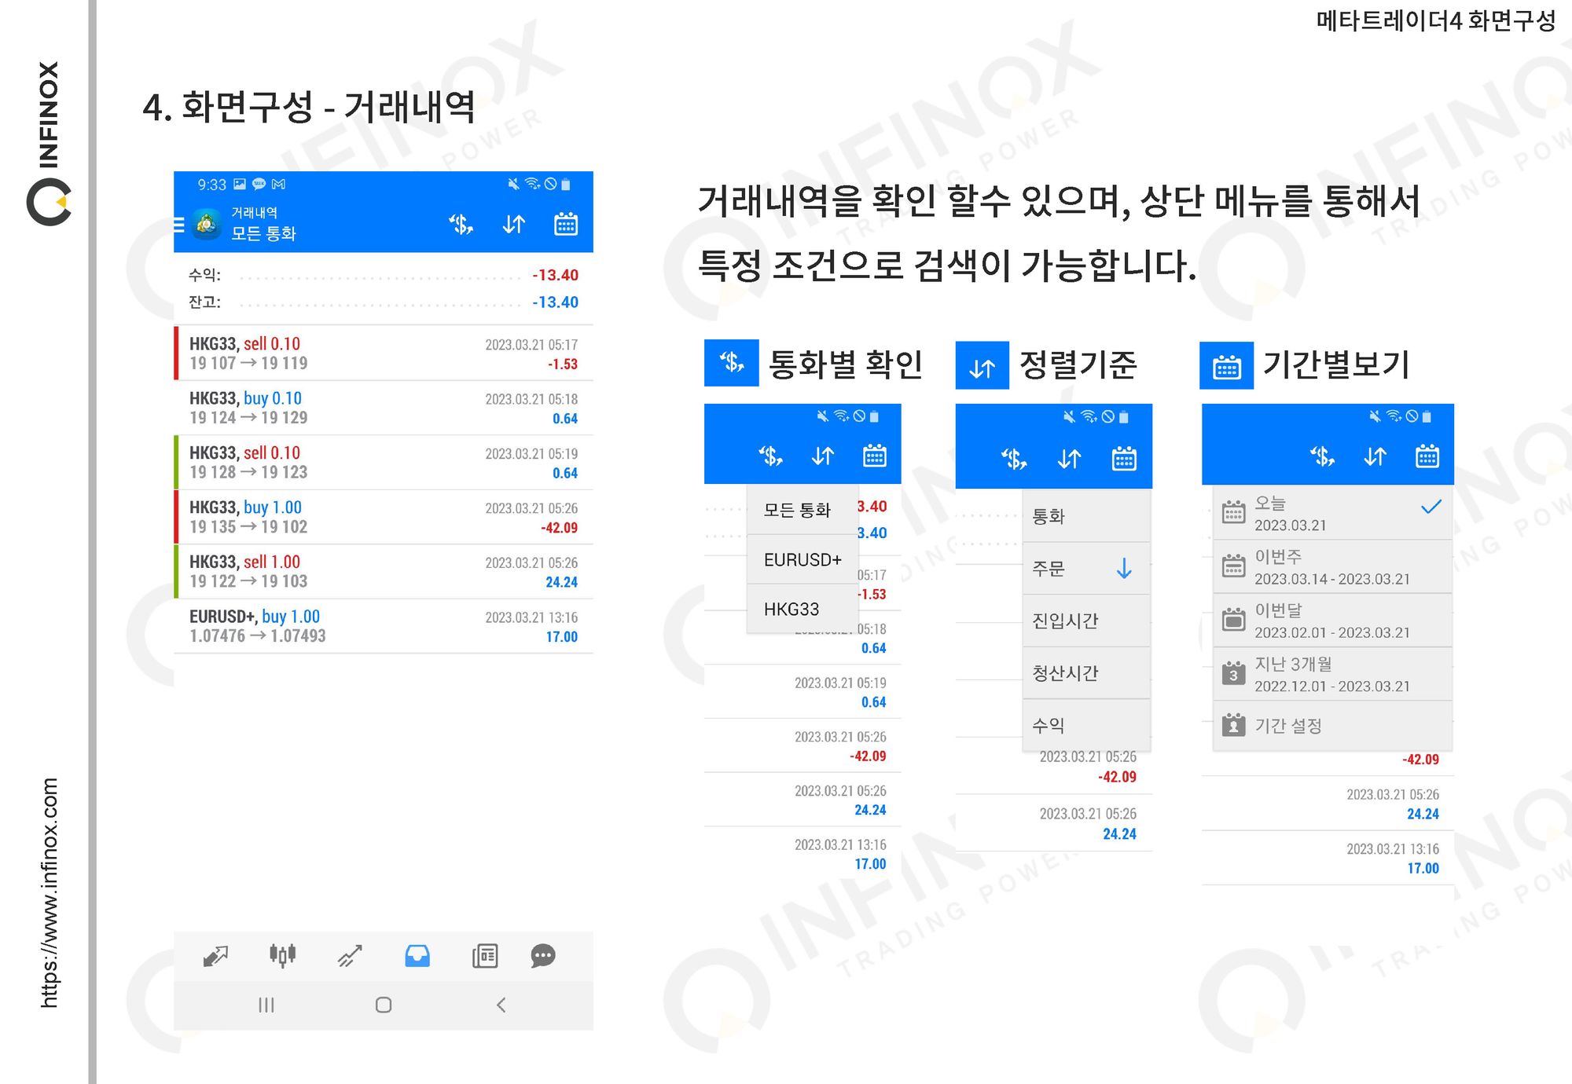The width and height of the screenshot is (1572, 1084).
Task: Click the checkmark on the 오늘 period row
Action: pyautogui.click(x=1431, y=507)
